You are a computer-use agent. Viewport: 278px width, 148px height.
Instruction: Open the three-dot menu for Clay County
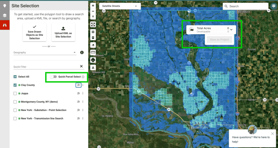(83, 85)
